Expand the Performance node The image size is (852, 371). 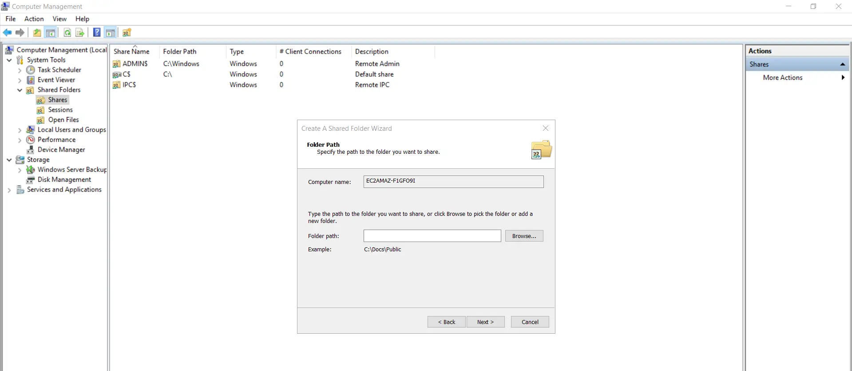coord(20,140)
